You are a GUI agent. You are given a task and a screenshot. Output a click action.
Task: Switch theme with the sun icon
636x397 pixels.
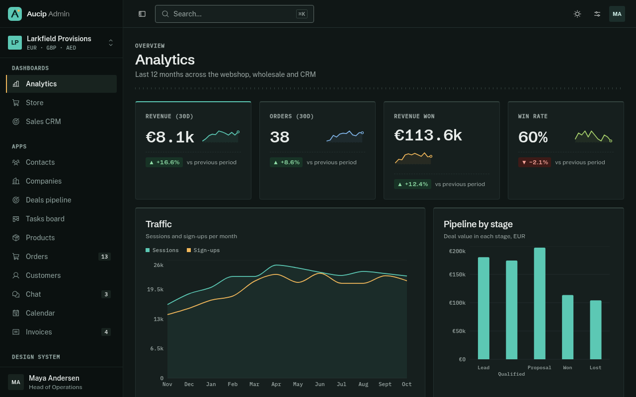[577, 14]
